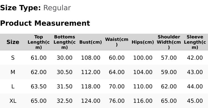The height and width of the screenshot is (108, 208).
Task: Click shoulder width 65.00 in XL row
Action: (169, 101)
